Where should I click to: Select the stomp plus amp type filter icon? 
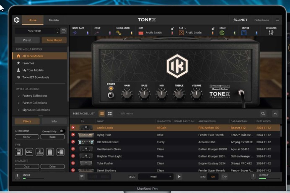click(39, 152)
